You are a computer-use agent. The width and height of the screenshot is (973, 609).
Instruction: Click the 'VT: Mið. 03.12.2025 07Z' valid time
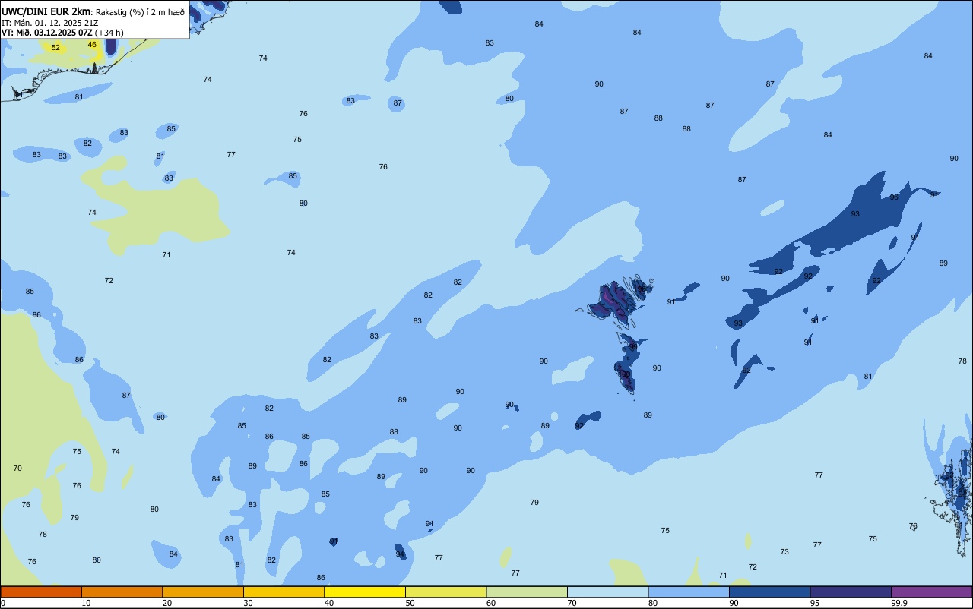(47, 33)
